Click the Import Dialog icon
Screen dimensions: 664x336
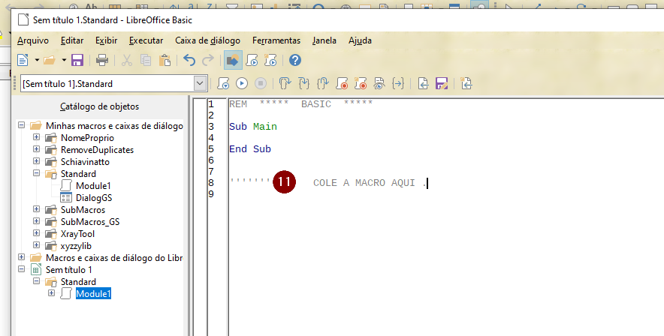(466, 84)
